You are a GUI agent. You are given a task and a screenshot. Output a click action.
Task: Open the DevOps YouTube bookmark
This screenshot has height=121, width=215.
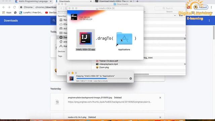tap(51, 12)
